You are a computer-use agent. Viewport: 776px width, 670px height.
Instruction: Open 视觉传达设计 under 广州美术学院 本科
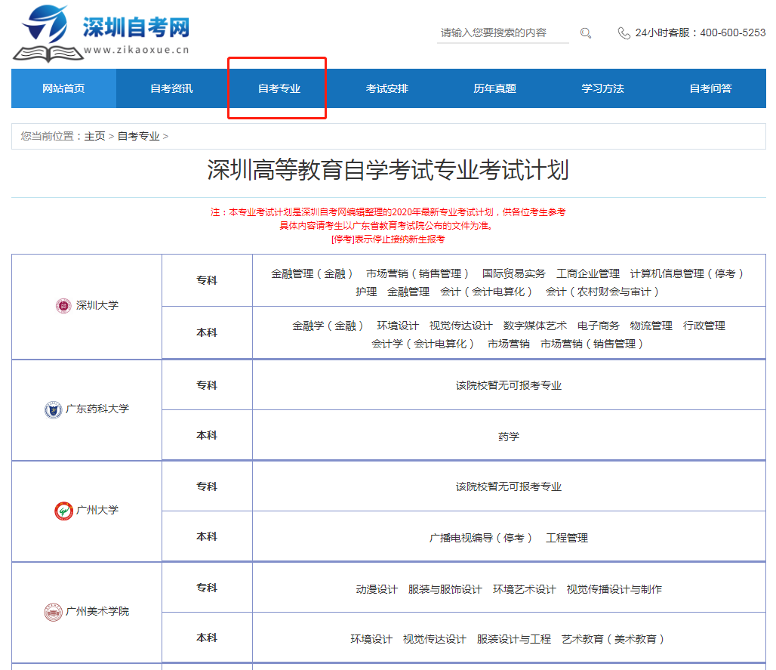click(x=435, y=640)
